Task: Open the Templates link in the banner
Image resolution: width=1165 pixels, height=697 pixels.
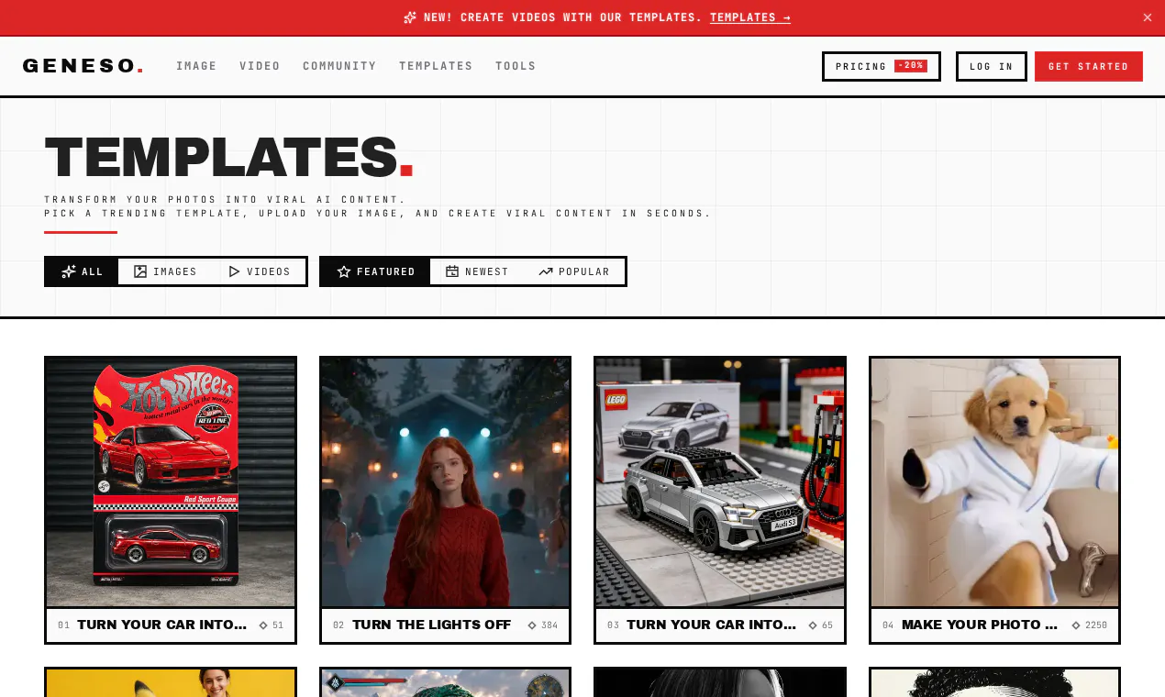Action: pos(750,17)
